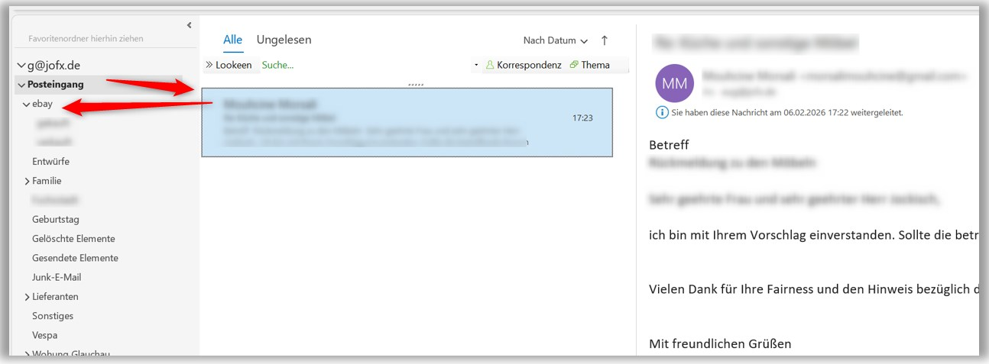Screen dimensions: 989x364
Task: Open the Lookeen search panel
Action: coord(229,65)
